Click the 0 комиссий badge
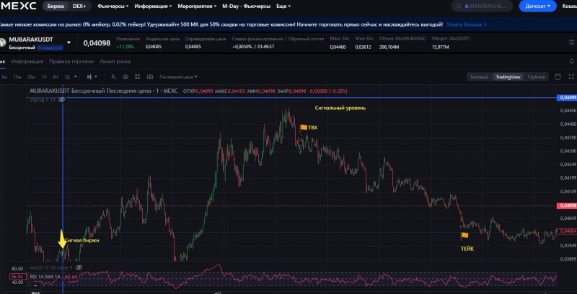The image size is (577, 294). click(50, 47)
